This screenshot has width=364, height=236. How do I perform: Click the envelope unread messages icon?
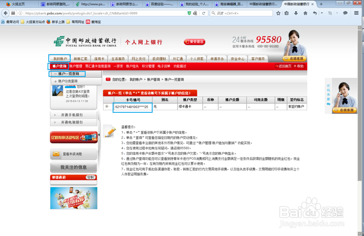pyautogui.click(x=56, y=154)
